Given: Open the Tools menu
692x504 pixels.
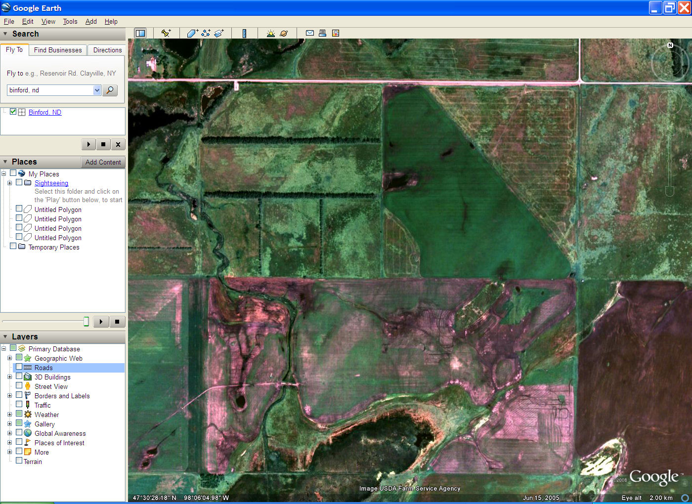Looking at the screenshot, I should click(70, 21).
